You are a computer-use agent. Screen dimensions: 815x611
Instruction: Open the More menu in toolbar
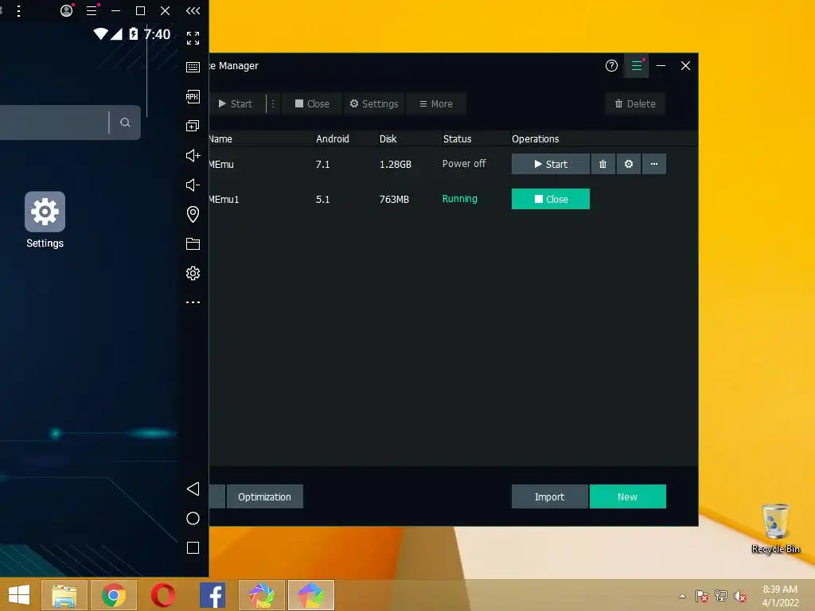pos(435,104)
